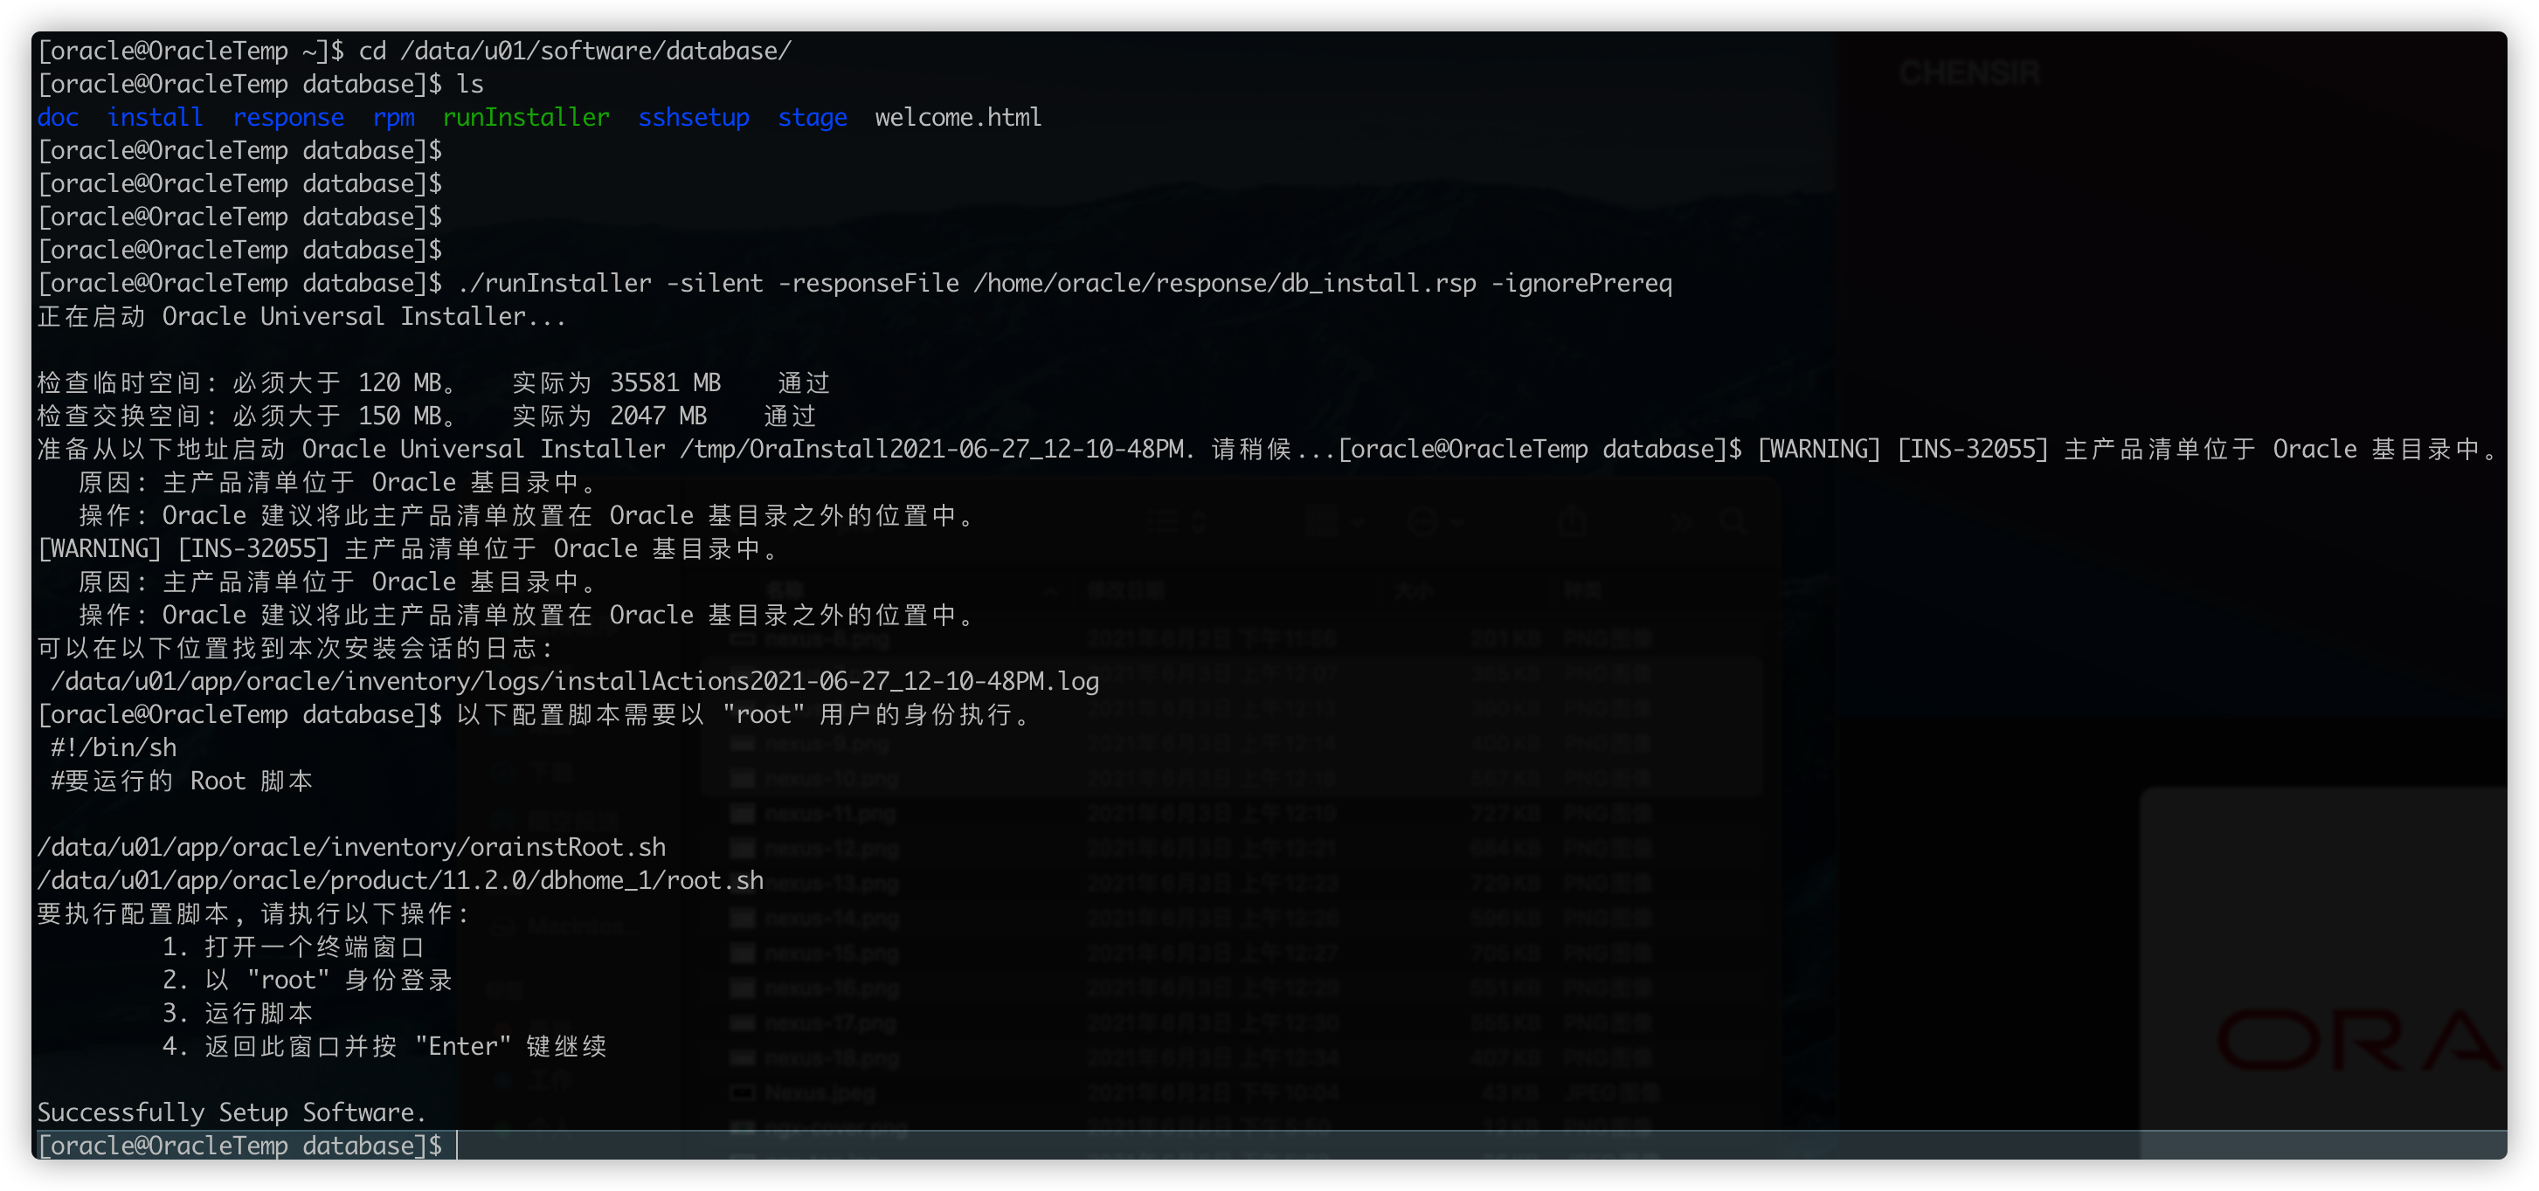
Task: Click the db_install.rsp response file path
Action: 1224,283
